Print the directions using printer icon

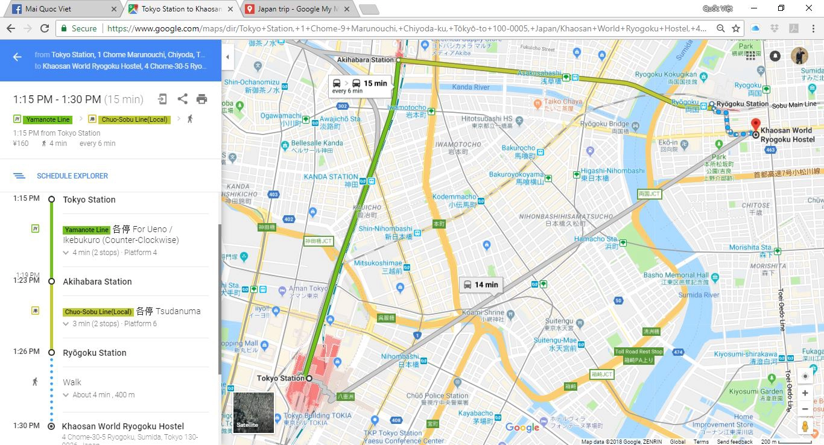pos(202,99)
